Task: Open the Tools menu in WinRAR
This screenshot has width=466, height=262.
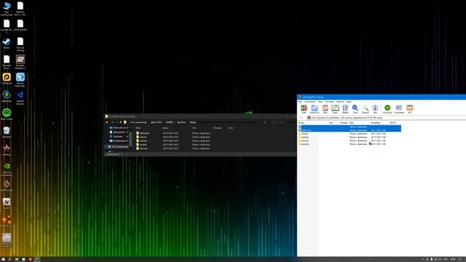Action: pyautogui.click(x=320, y=102)
